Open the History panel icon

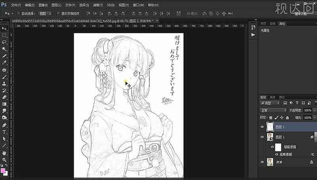253,27
